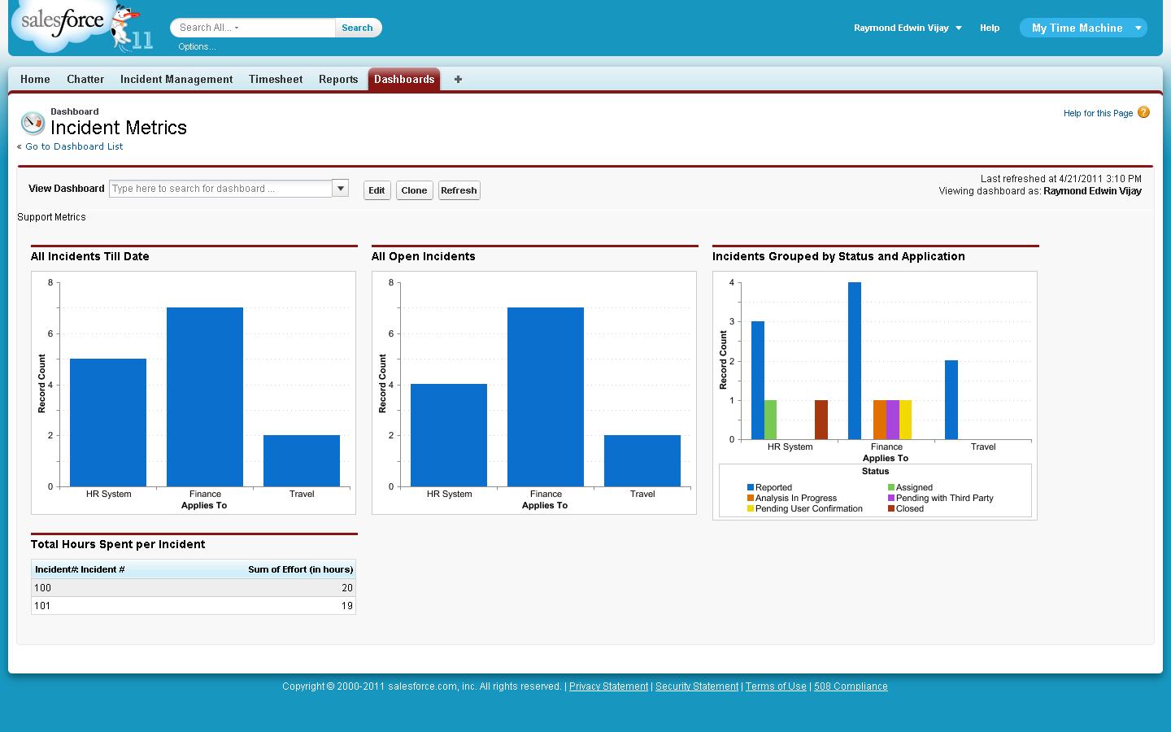Click Finance Reported bar in grouped chart

[855, 361]
